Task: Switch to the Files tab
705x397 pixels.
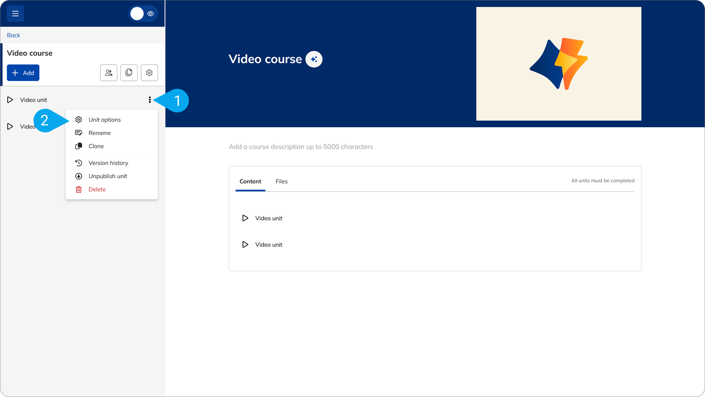Action: pyautogui.click(x=281, y=181)
